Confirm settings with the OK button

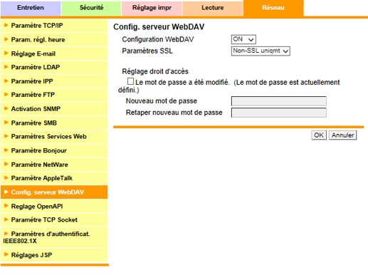click(319, 135)
